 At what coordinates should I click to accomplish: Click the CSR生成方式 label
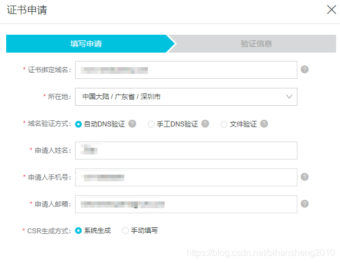pos(49,231)
